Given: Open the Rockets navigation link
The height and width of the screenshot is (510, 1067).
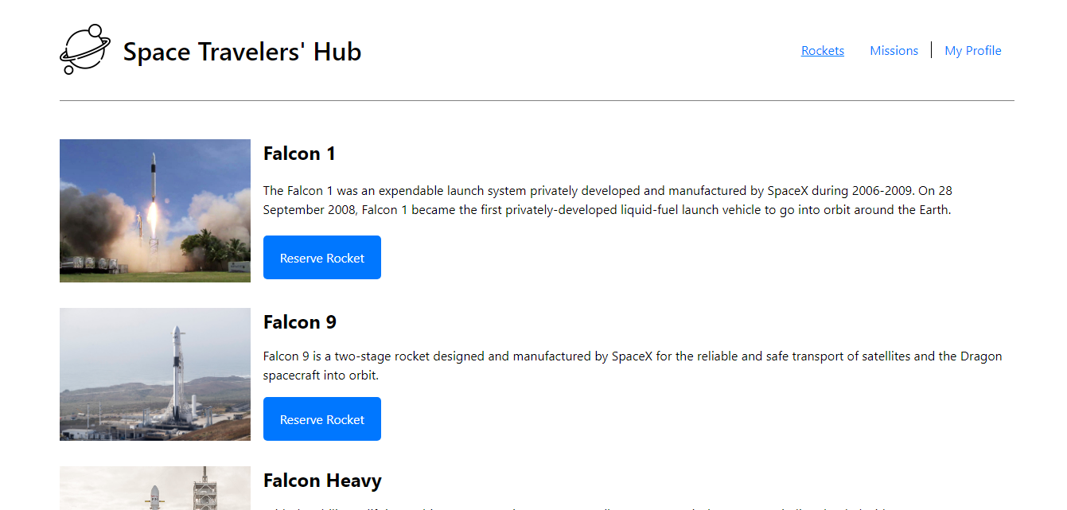Looking at the screenshot, I should click(823, 50).
